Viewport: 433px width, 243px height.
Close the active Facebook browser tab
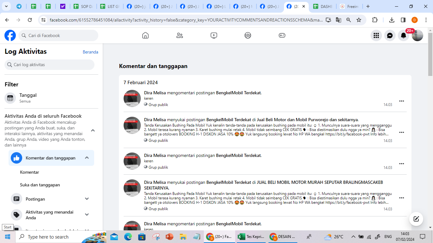(x=304, y=6)
